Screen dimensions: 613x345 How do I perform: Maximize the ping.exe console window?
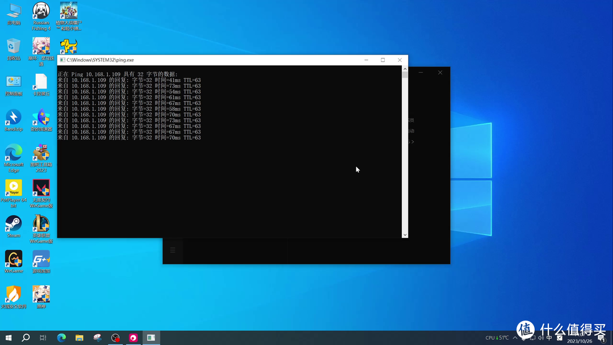(383, 60)
